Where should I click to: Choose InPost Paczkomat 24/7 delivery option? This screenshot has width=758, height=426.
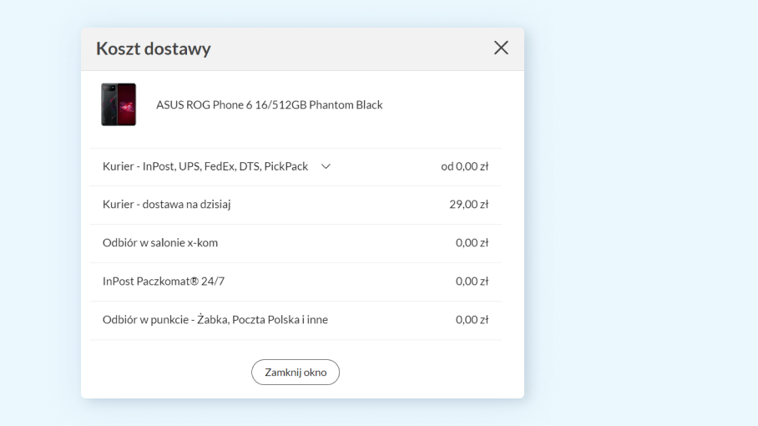click(x=163, y=281)
